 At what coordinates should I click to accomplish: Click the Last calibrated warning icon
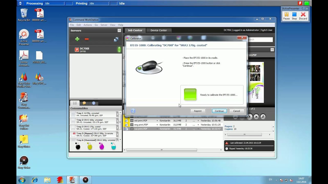click(x=227, y=143)
